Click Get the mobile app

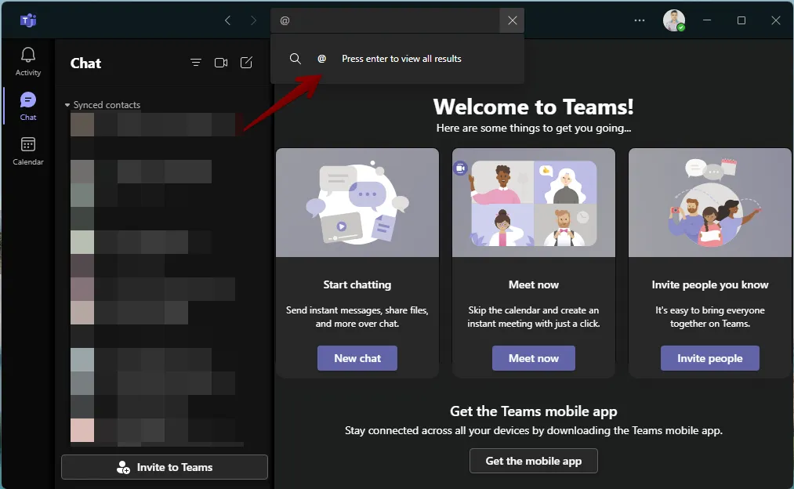point(533,461)
